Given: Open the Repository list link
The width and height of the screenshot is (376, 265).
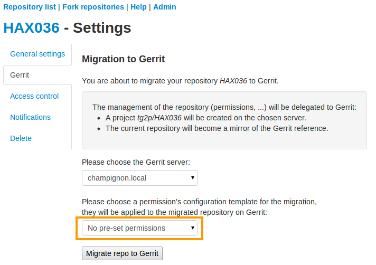Looking at the screenshot, I should click(x=30, y=7).
